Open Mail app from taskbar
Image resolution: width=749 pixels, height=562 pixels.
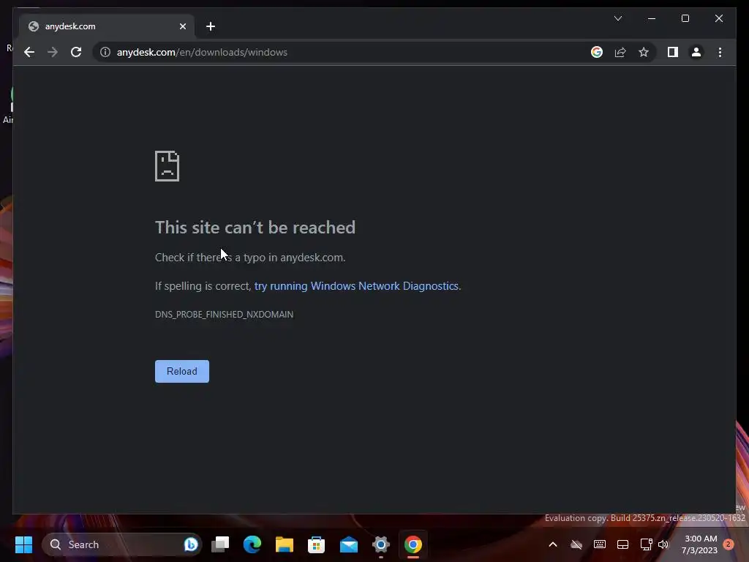click(x=349, y=544)
